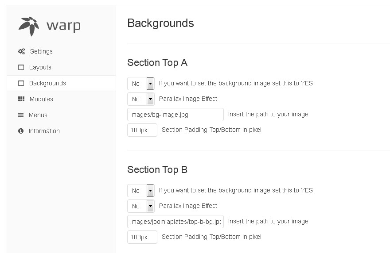Open Section Top B background image dropdown

[141, 191]
